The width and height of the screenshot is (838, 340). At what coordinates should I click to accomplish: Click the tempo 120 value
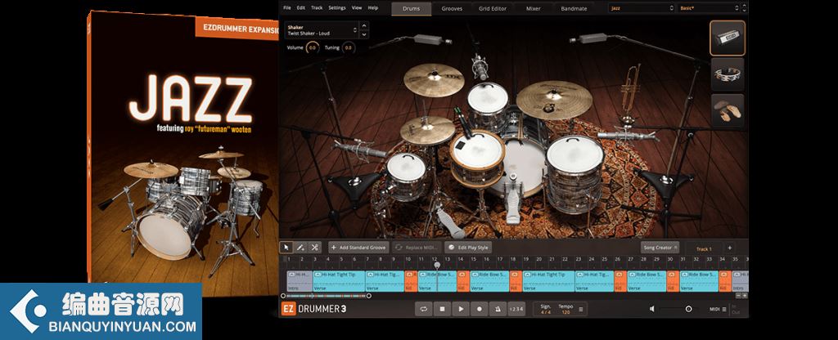tap(565, 311)
